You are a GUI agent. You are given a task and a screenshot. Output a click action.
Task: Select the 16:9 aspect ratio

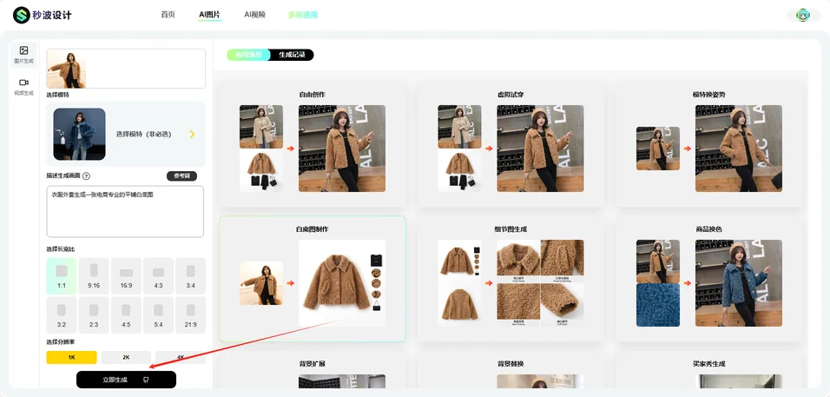[x=126, y=275]
